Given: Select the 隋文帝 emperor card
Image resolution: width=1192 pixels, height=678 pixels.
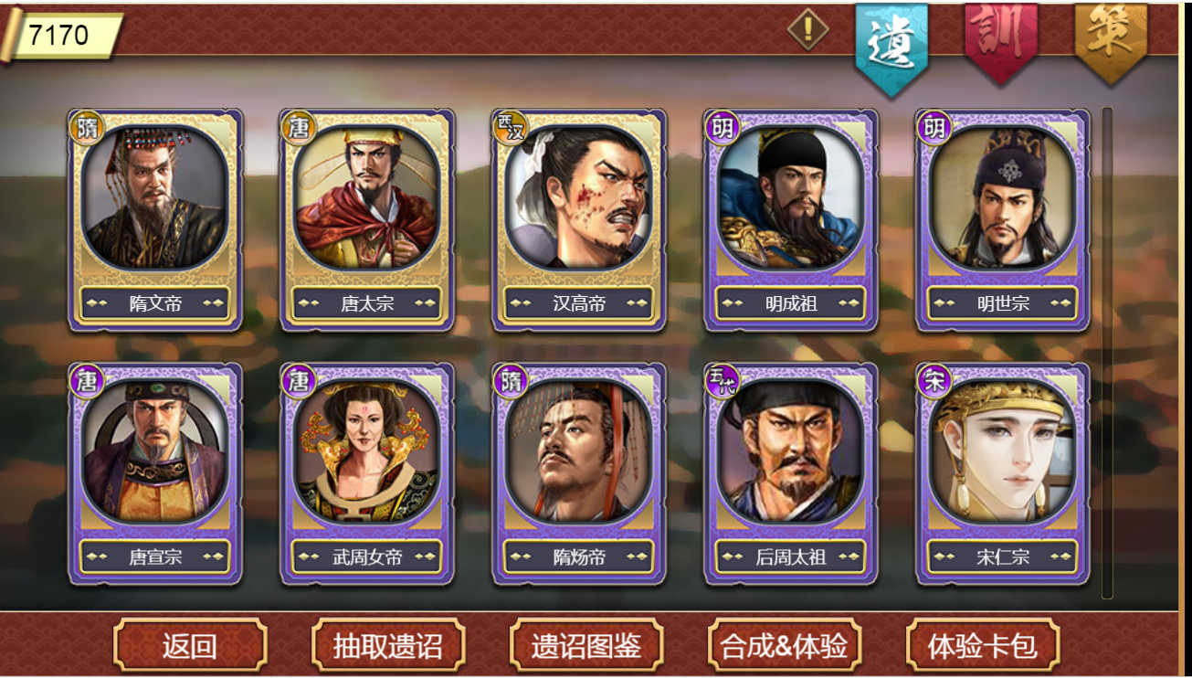Looking at the screenshot, I should 154,220.
